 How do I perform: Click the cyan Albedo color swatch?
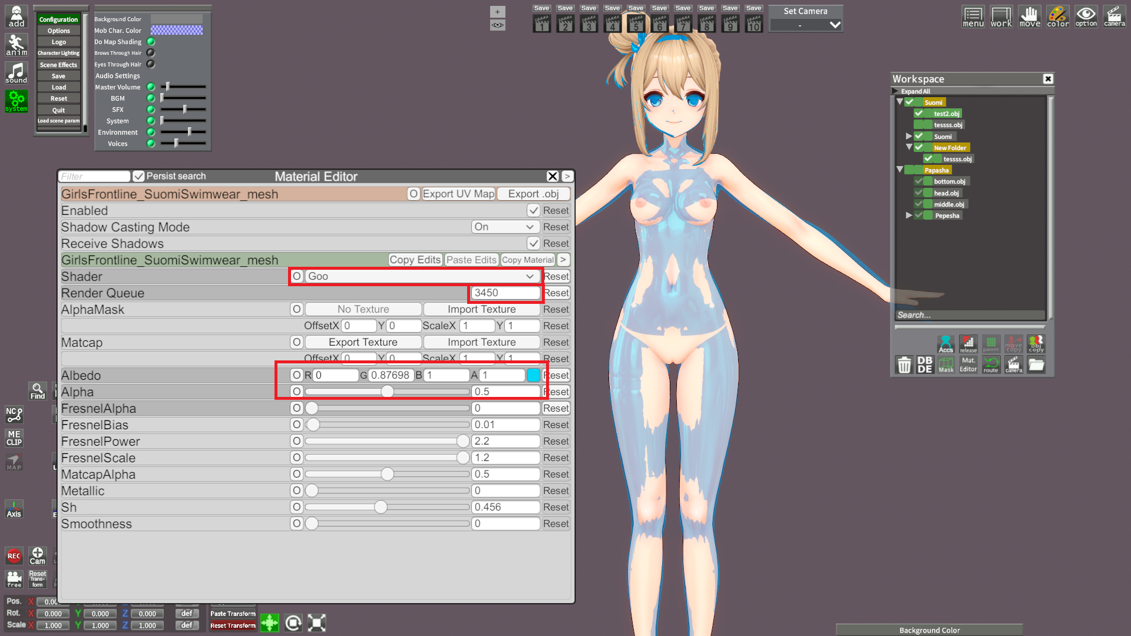[534, 375]
